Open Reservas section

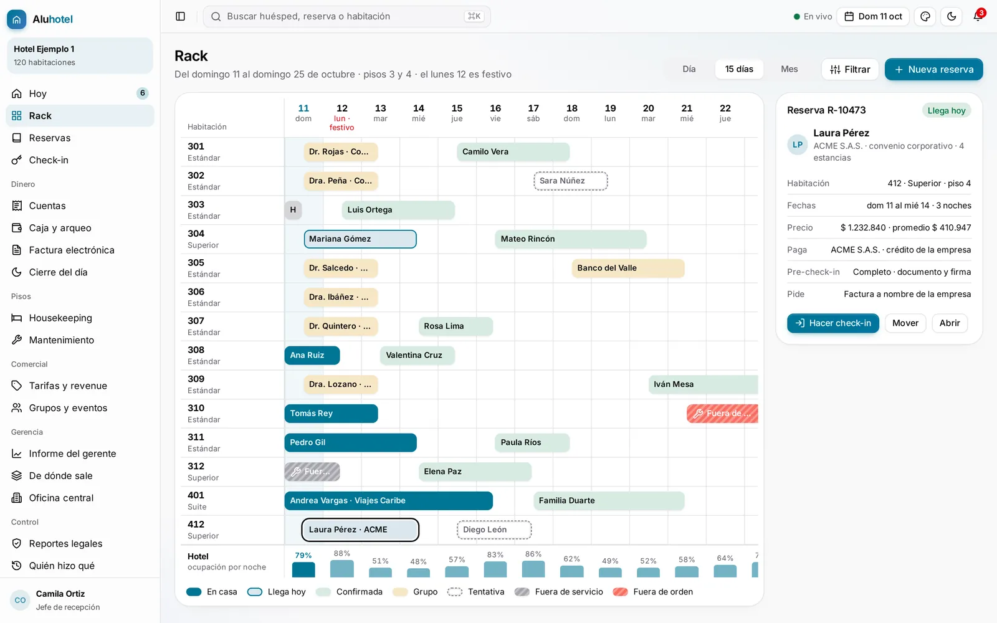tap(80, 138)
